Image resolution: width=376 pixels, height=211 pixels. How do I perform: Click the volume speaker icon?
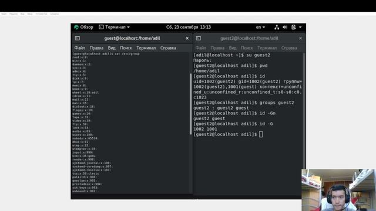click(285, 28)
